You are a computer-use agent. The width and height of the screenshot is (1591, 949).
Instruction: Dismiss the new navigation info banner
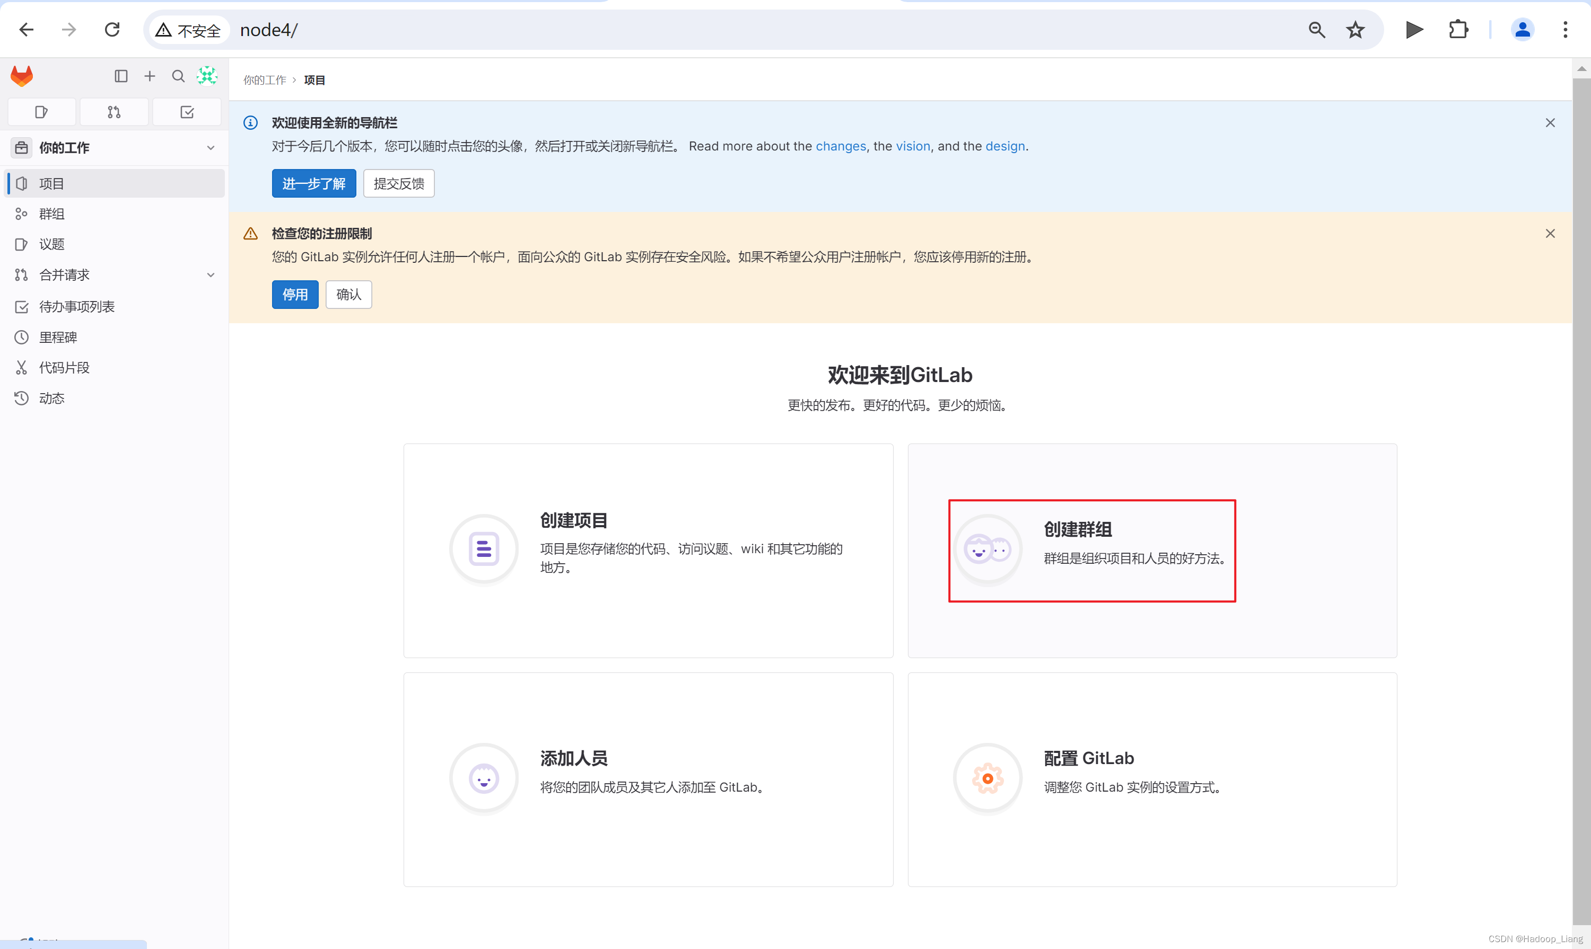click(1550, 123)
